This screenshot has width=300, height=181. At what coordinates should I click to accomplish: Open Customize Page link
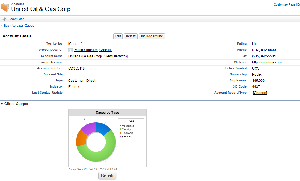tap(284, 5)
